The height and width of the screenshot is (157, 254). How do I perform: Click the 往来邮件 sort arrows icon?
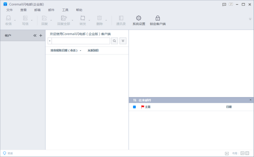(135, 100)
